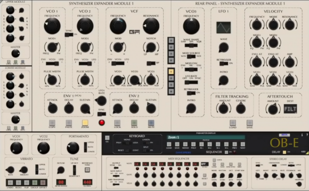Screen dimensions: 309x191
Task: Go to the previous patch with PREV
Action: pos(234,144)
